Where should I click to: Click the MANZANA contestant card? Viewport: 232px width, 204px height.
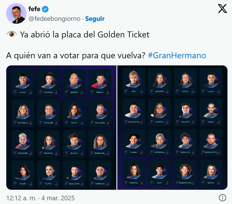coord(134,112)
